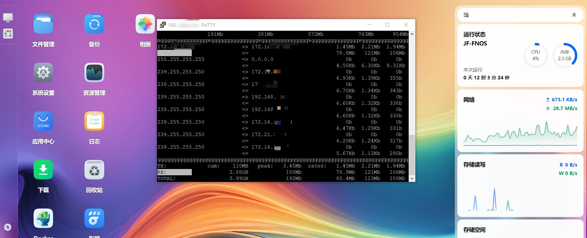Viewport: 587px width, 238px height.
Task: Click '255.255.255.255' in the terminal
Action: (x=181, y=59)
